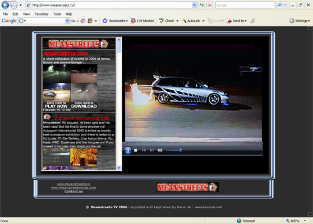Click the TV icon beside Autosport International 2005
The image size is (313, 224).
click(47, 117)
